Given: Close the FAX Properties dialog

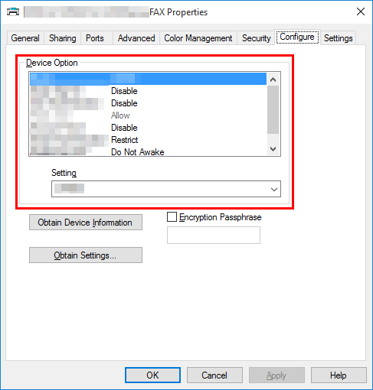Looking at the screenshot, I should coord(361,11).
